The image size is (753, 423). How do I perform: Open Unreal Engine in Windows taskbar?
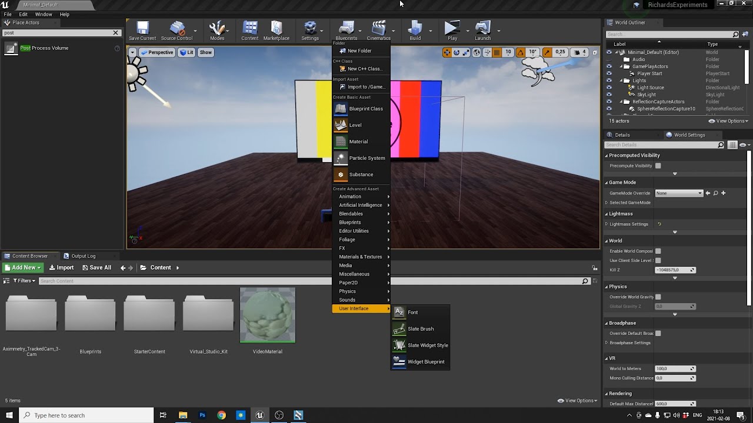[259, 415]
